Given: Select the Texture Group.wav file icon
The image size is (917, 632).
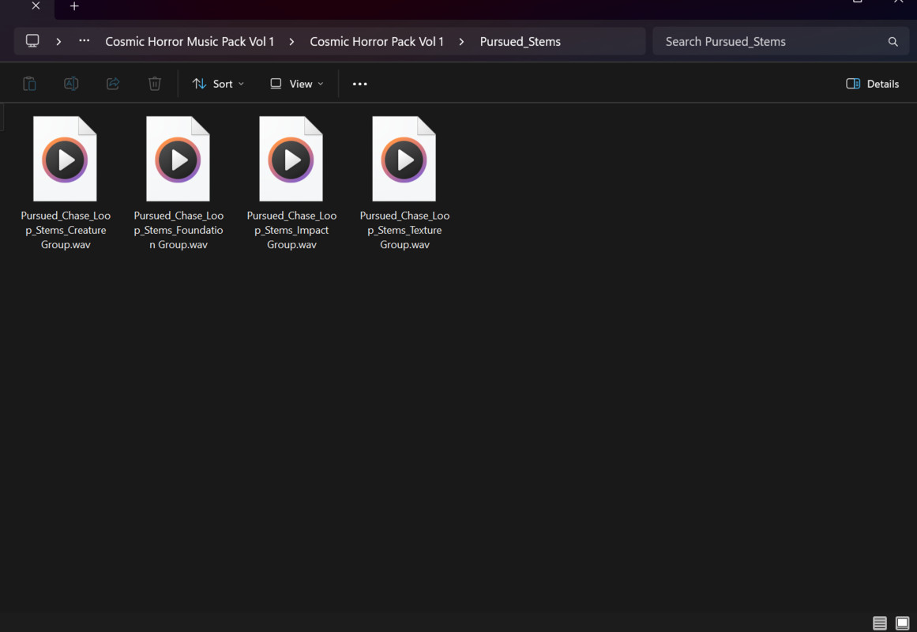Looking at the screenshot, I should tap(404, 159).
